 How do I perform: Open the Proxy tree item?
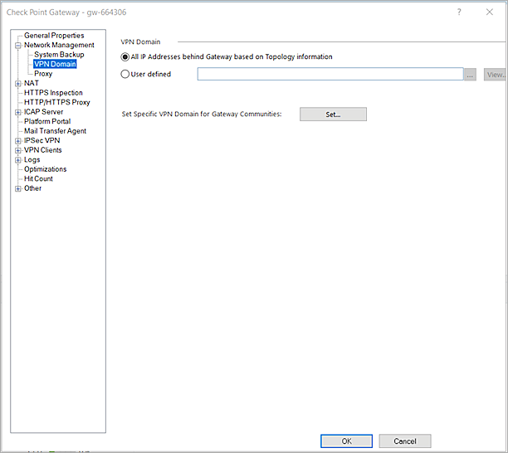pos(43,74)
